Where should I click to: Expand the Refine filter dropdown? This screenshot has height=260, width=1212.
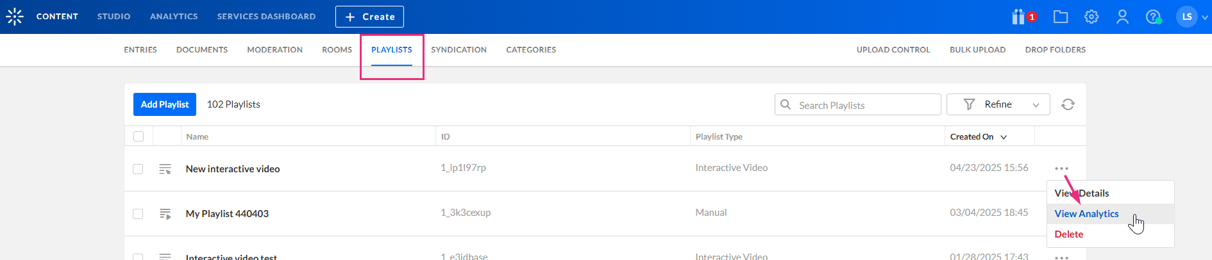coord(998,104)
